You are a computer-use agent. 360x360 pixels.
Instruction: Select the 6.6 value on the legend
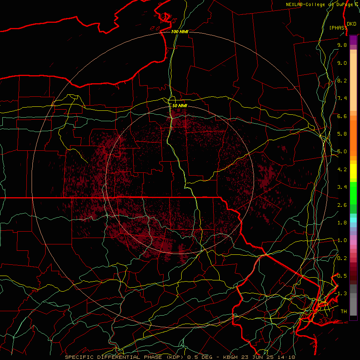point(342,116)
